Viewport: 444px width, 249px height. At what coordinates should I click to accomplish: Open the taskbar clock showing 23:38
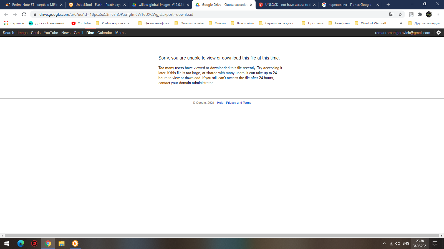[x=420, y=243]
